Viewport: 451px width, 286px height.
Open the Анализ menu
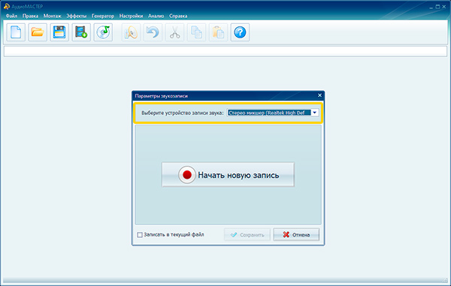point(156,16)
